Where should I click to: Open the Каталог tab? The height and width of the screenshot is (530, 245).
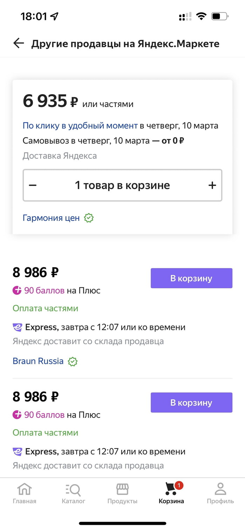click(73, 493)
